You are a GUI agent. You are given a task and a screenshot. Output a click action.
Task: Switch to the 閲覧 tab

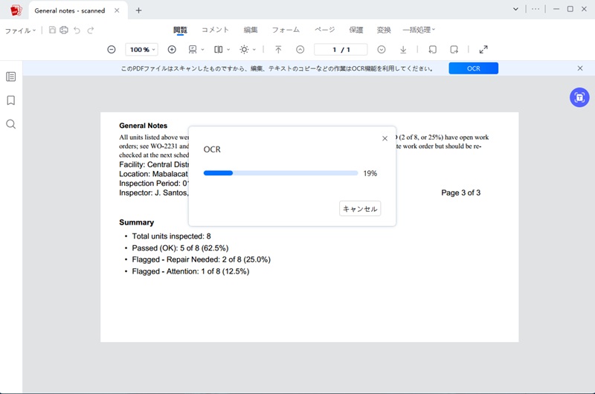pos(180,30)
